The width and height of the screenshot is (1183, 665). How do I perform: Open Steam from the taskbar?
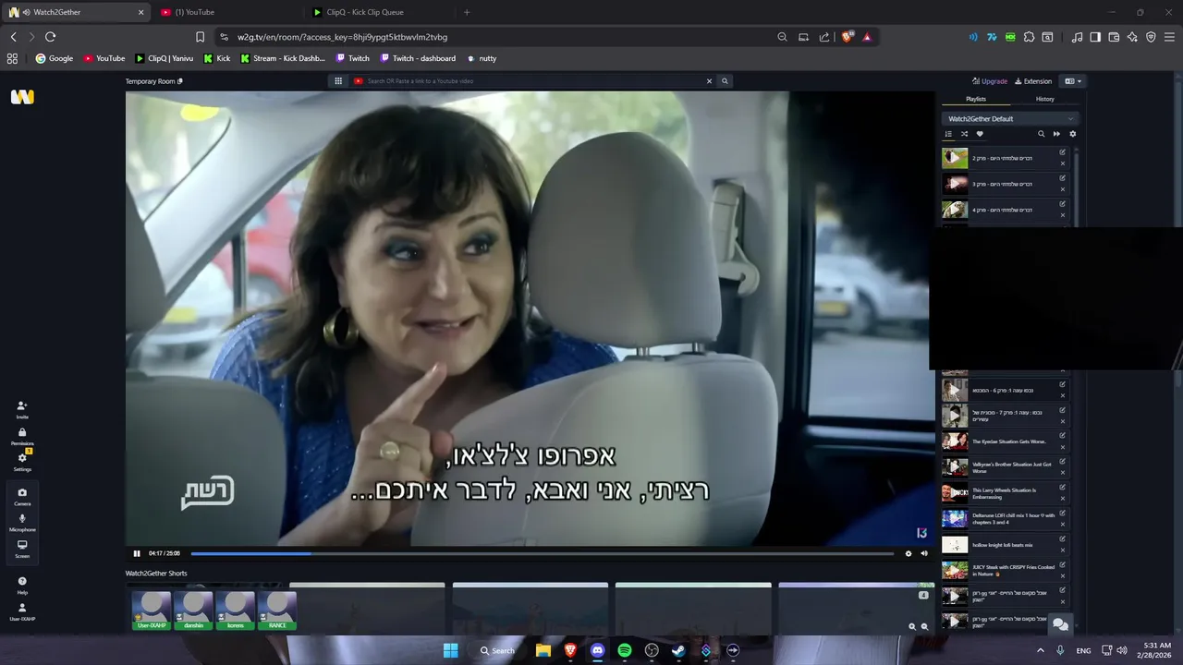click(x=678, y=650)
